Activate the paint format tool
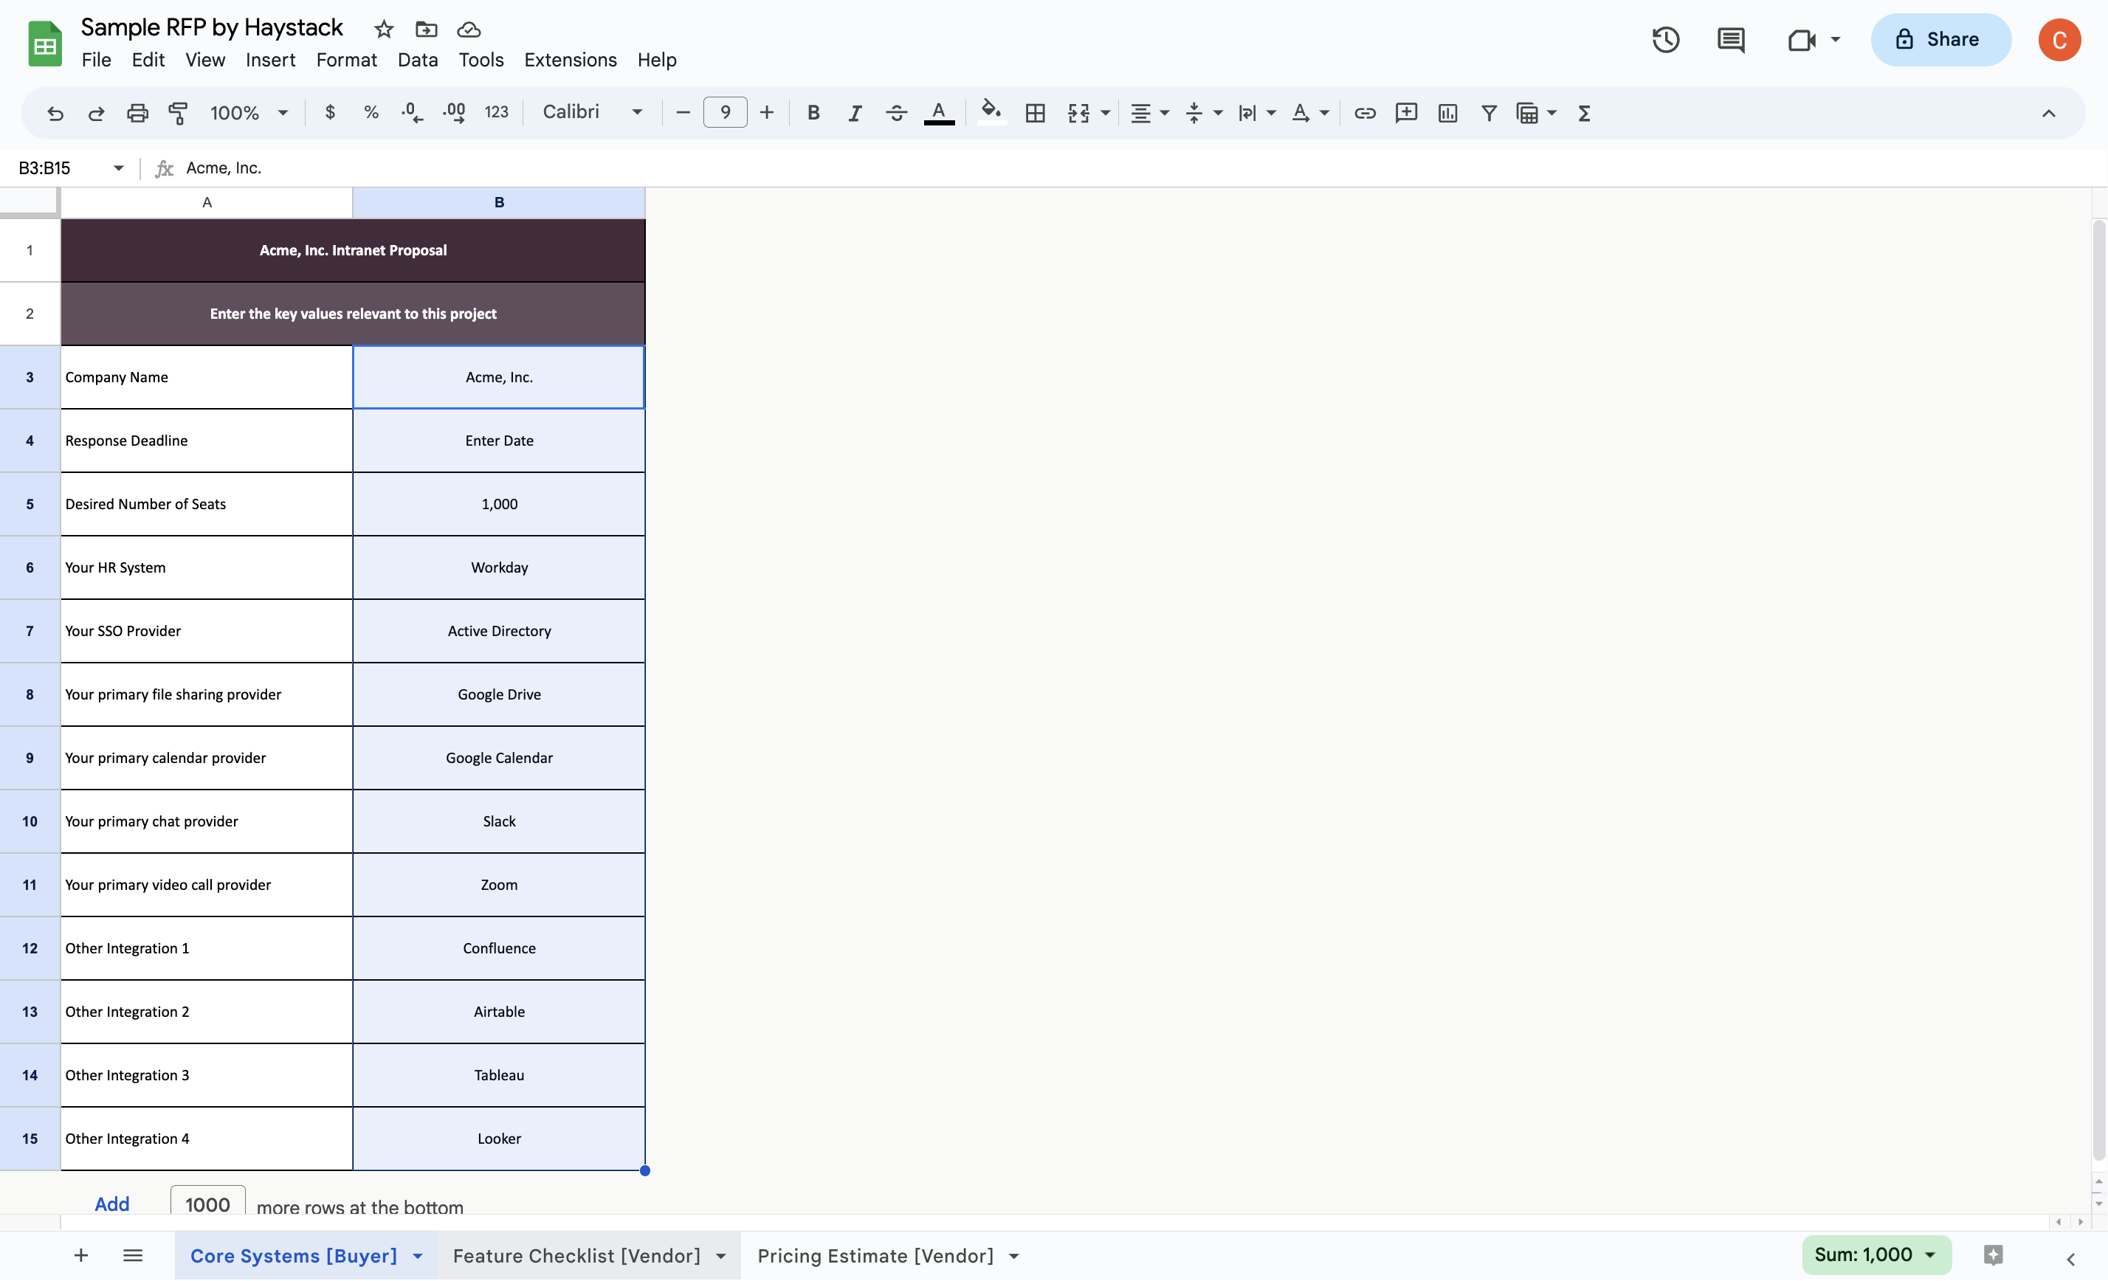The width and height of the screenshot is (2108, 1281). [x=178, y=113]
